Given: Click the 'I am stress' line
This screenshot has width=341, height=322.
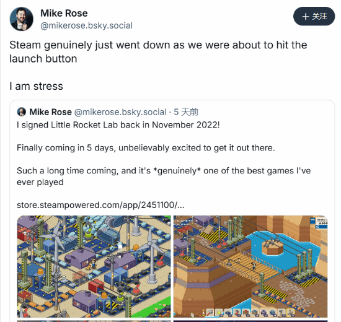Looking at the screenshot, I should click(37, 86).
